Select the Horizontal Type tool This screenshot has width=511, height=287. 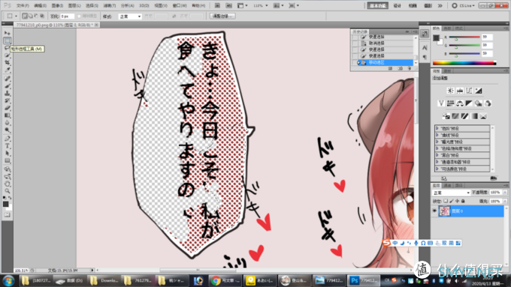(x=8, y=146)
